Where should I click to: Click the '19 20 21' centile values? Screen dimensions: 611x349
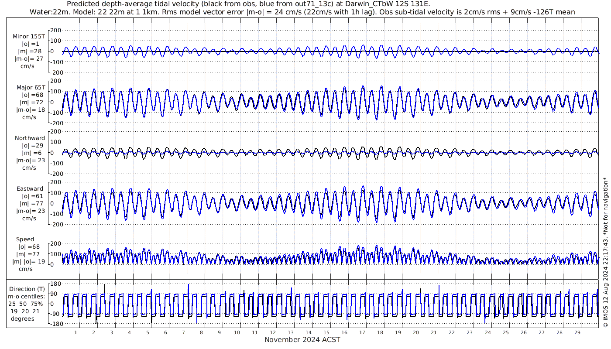[x=25, y=311]
